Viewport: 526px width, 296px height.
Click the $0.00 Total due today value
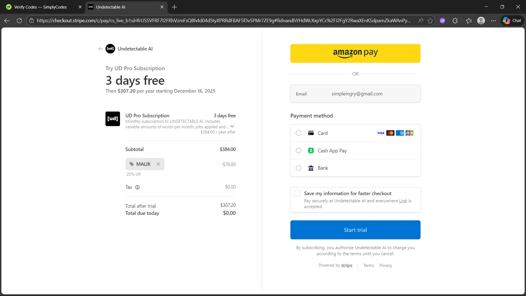point(229,213)
